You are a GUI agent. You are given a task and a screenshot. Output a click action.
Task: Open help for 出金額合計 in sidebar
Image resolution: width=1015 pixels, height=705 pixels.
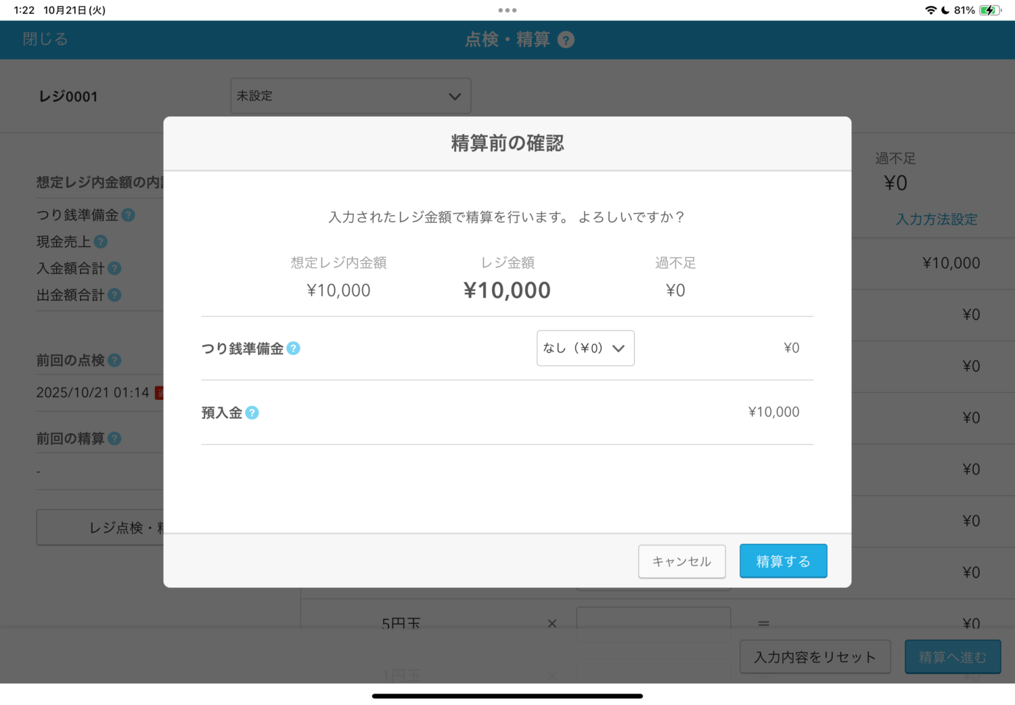(114, 295)
